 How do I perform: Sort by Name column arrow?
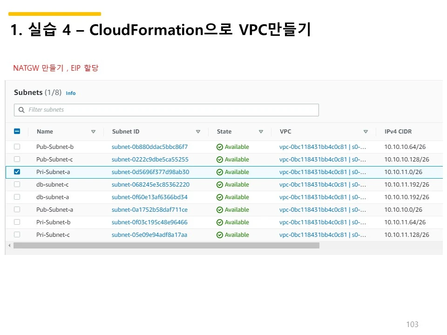[x=93, y=132]
